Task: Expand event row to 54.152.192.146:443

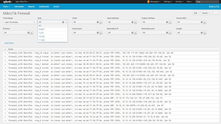Action: (x=5, y=72)
